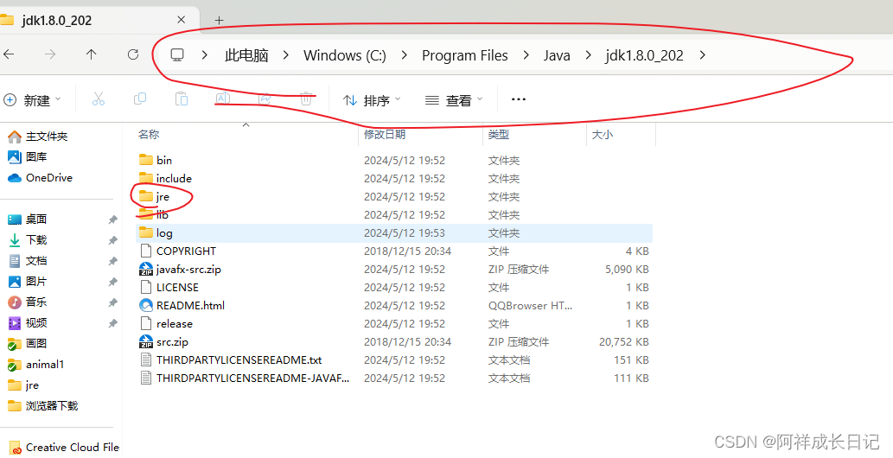
Task: Sort by 类型 column header
Action: (x=499, y=135)
